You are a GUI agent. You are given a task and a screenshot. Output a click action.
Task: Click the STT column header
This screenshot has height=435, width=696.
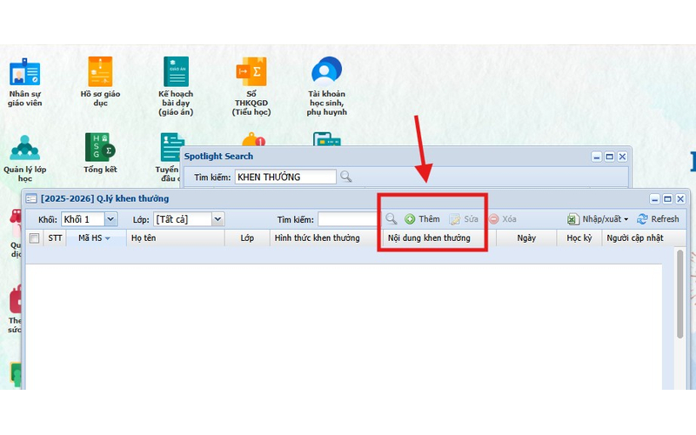(x=55, y=238)
